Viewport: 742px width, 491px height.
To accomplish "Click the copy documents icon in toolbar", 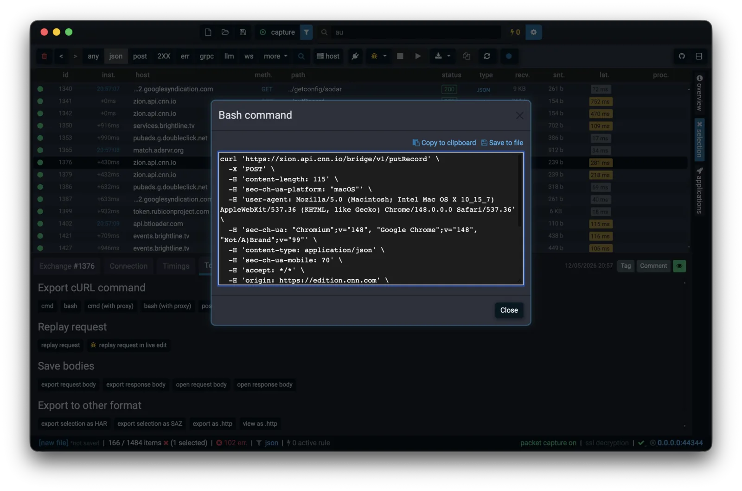I will [x=467, y=56].
